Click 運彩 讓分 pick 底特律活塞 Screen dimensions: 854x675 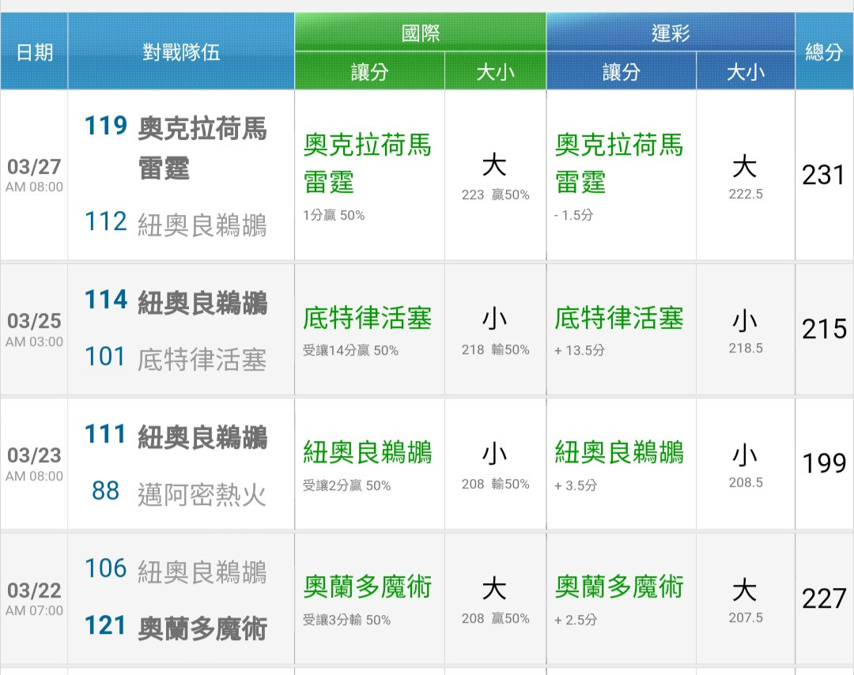[618, 318]
